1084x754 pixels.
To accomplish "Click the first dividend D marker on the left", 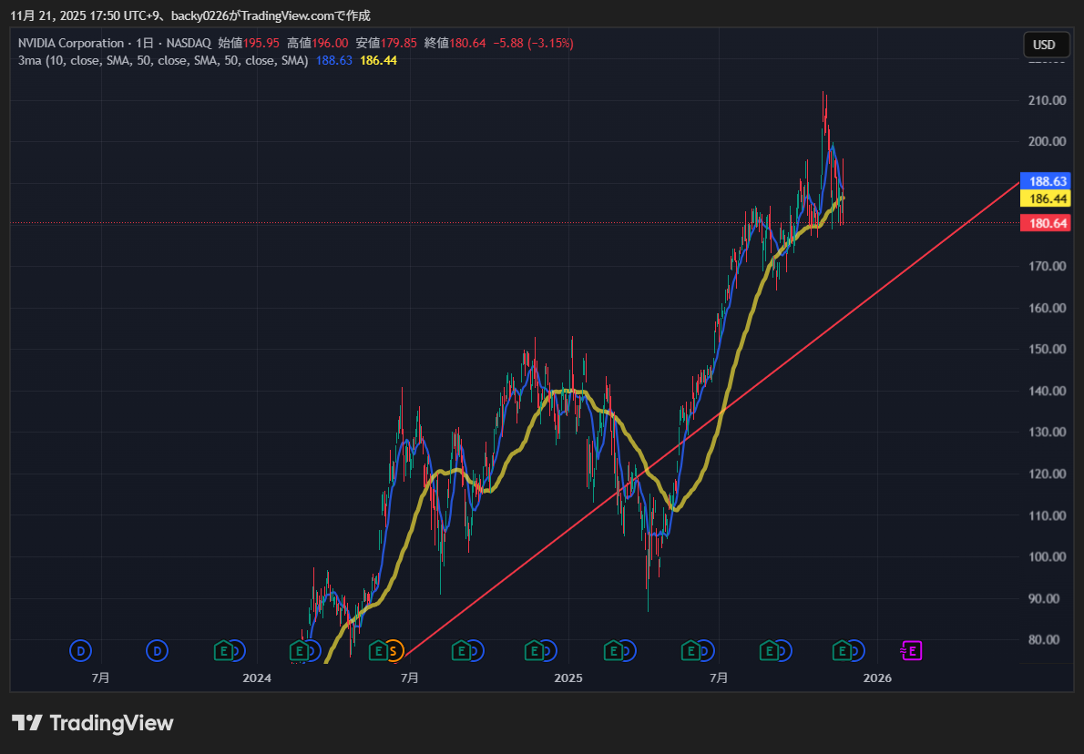I will [x=81, y=650].
